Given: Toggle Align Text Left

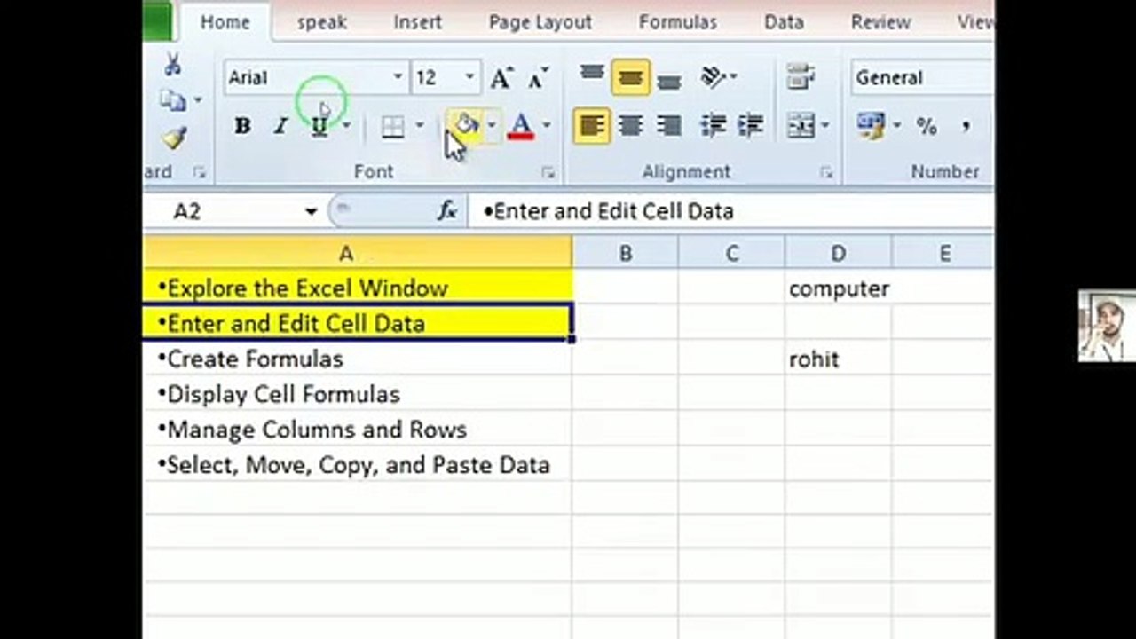Looking at the screenshot, I should [x=592, y=127].
